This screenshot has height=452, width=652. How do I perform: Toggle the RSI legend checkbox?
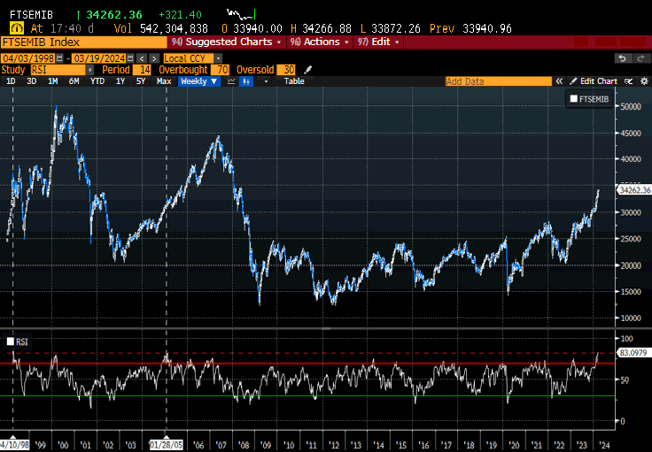pos(11,341)
